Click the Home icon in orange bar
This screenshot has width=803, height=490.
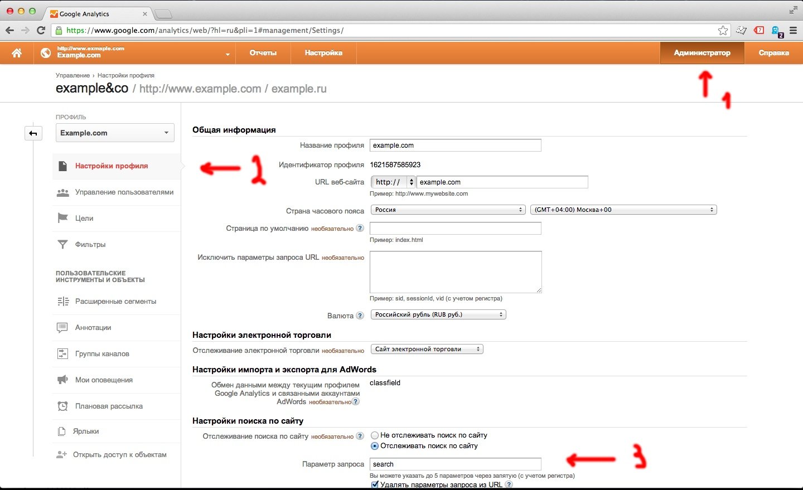[x=17, y=53]
